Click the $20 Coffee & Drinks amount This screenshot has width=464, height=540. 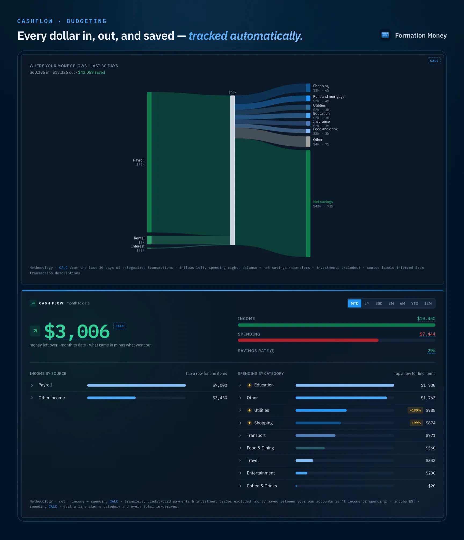click(432, 486)
